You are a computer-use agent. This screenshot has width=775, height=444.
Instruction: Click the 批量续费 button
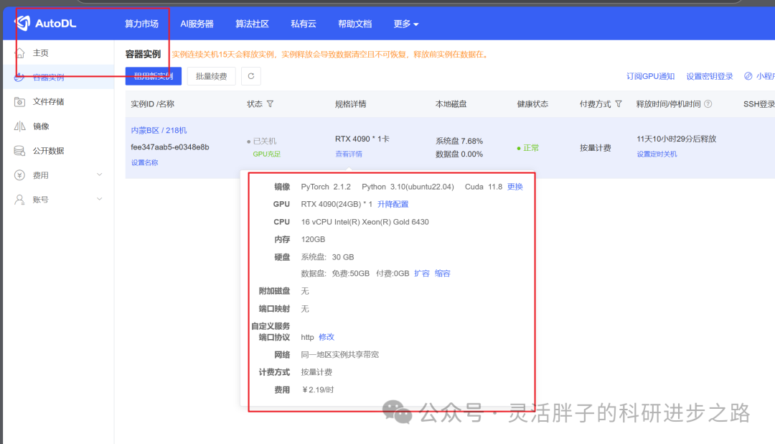pos(212,76)
